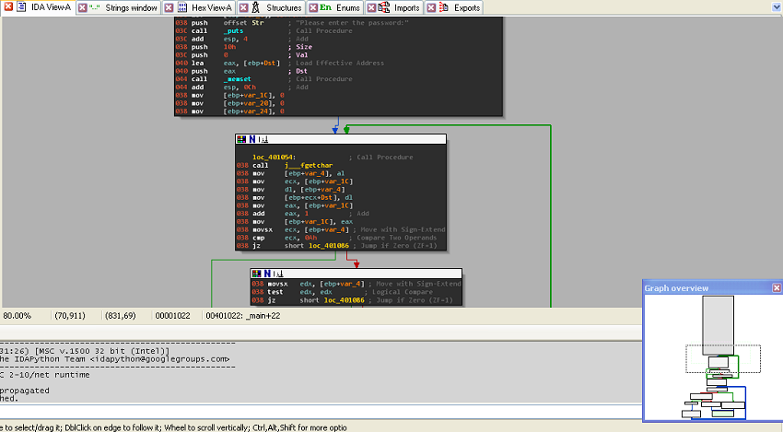Click the IDAPython Team email line in output
The width and height of the screenshot is (783, 432).
pos(115,359)
